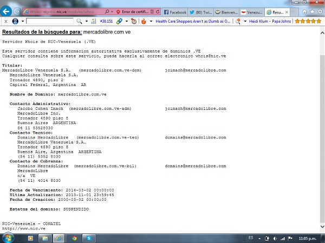Expand the search flame dropdown arrow

(x=245, y=21)
